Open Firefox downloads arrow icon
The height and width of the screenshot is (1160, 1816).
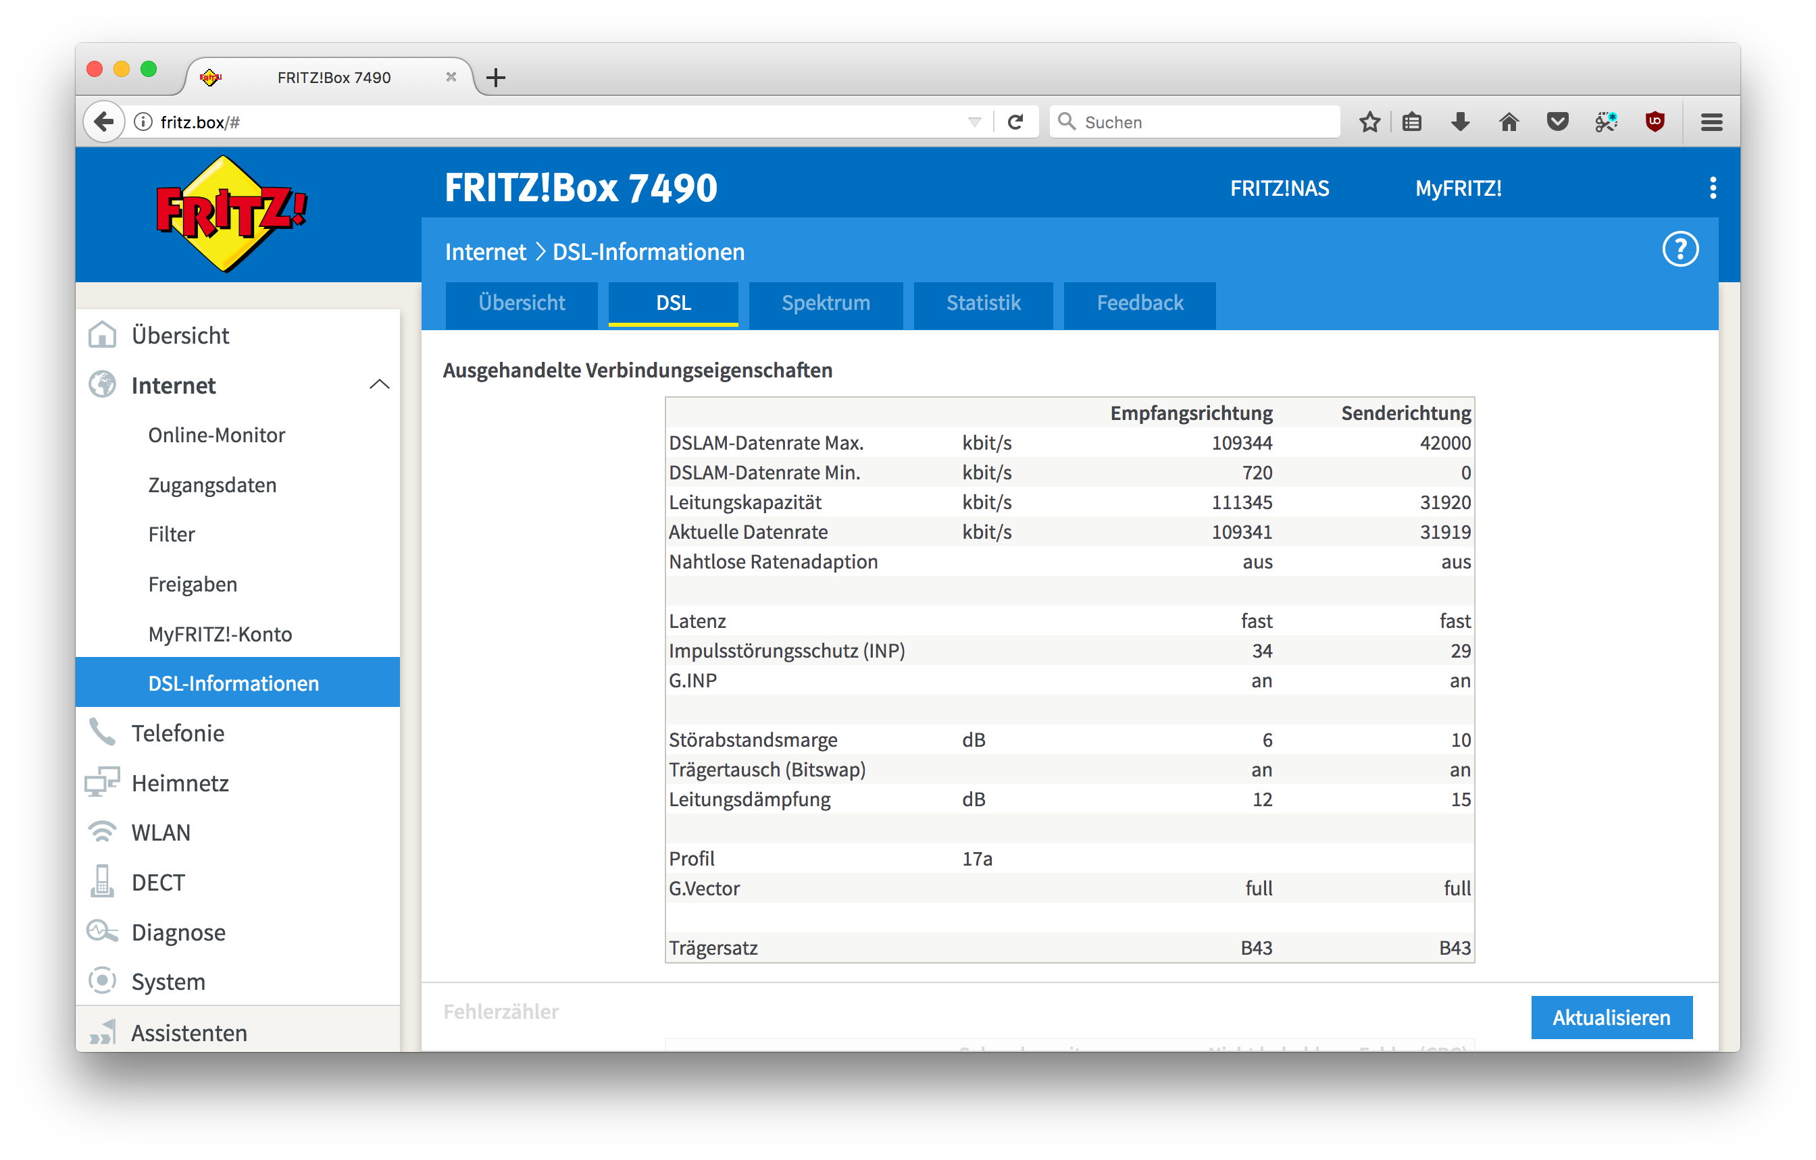coord(1460,122)
